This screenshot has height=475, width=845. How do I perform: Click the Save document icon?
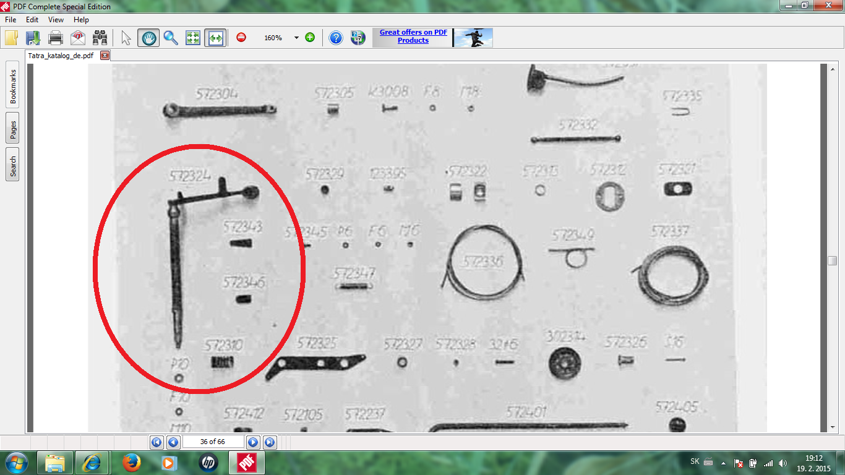coord(33,38)
